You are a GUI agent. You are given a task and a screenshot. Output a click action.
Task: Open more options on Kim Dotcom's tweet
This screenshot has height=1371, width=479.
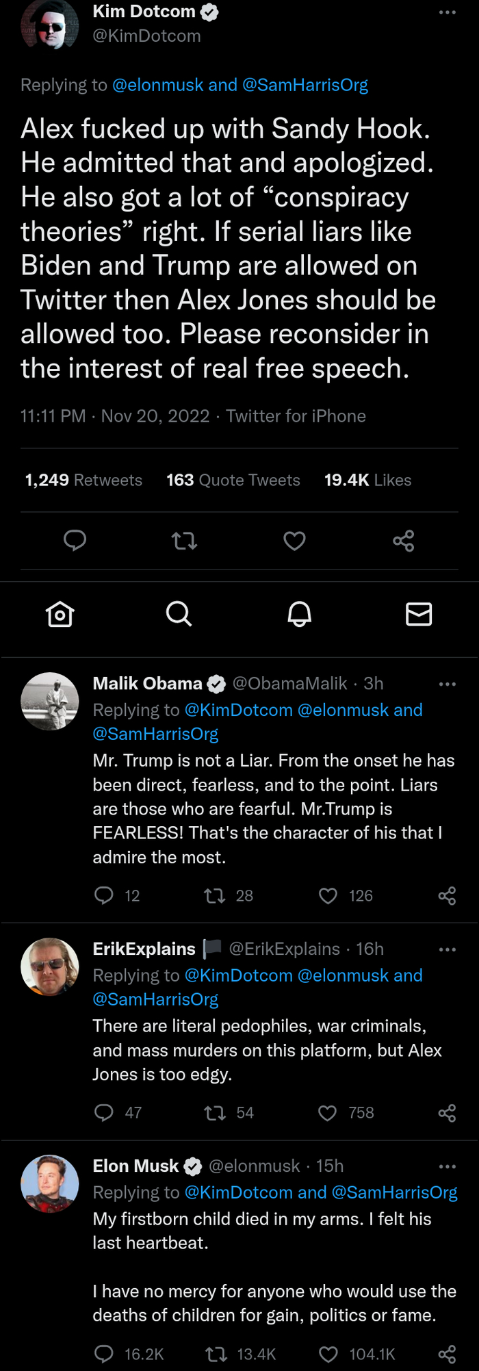click(x=448, y=12)
